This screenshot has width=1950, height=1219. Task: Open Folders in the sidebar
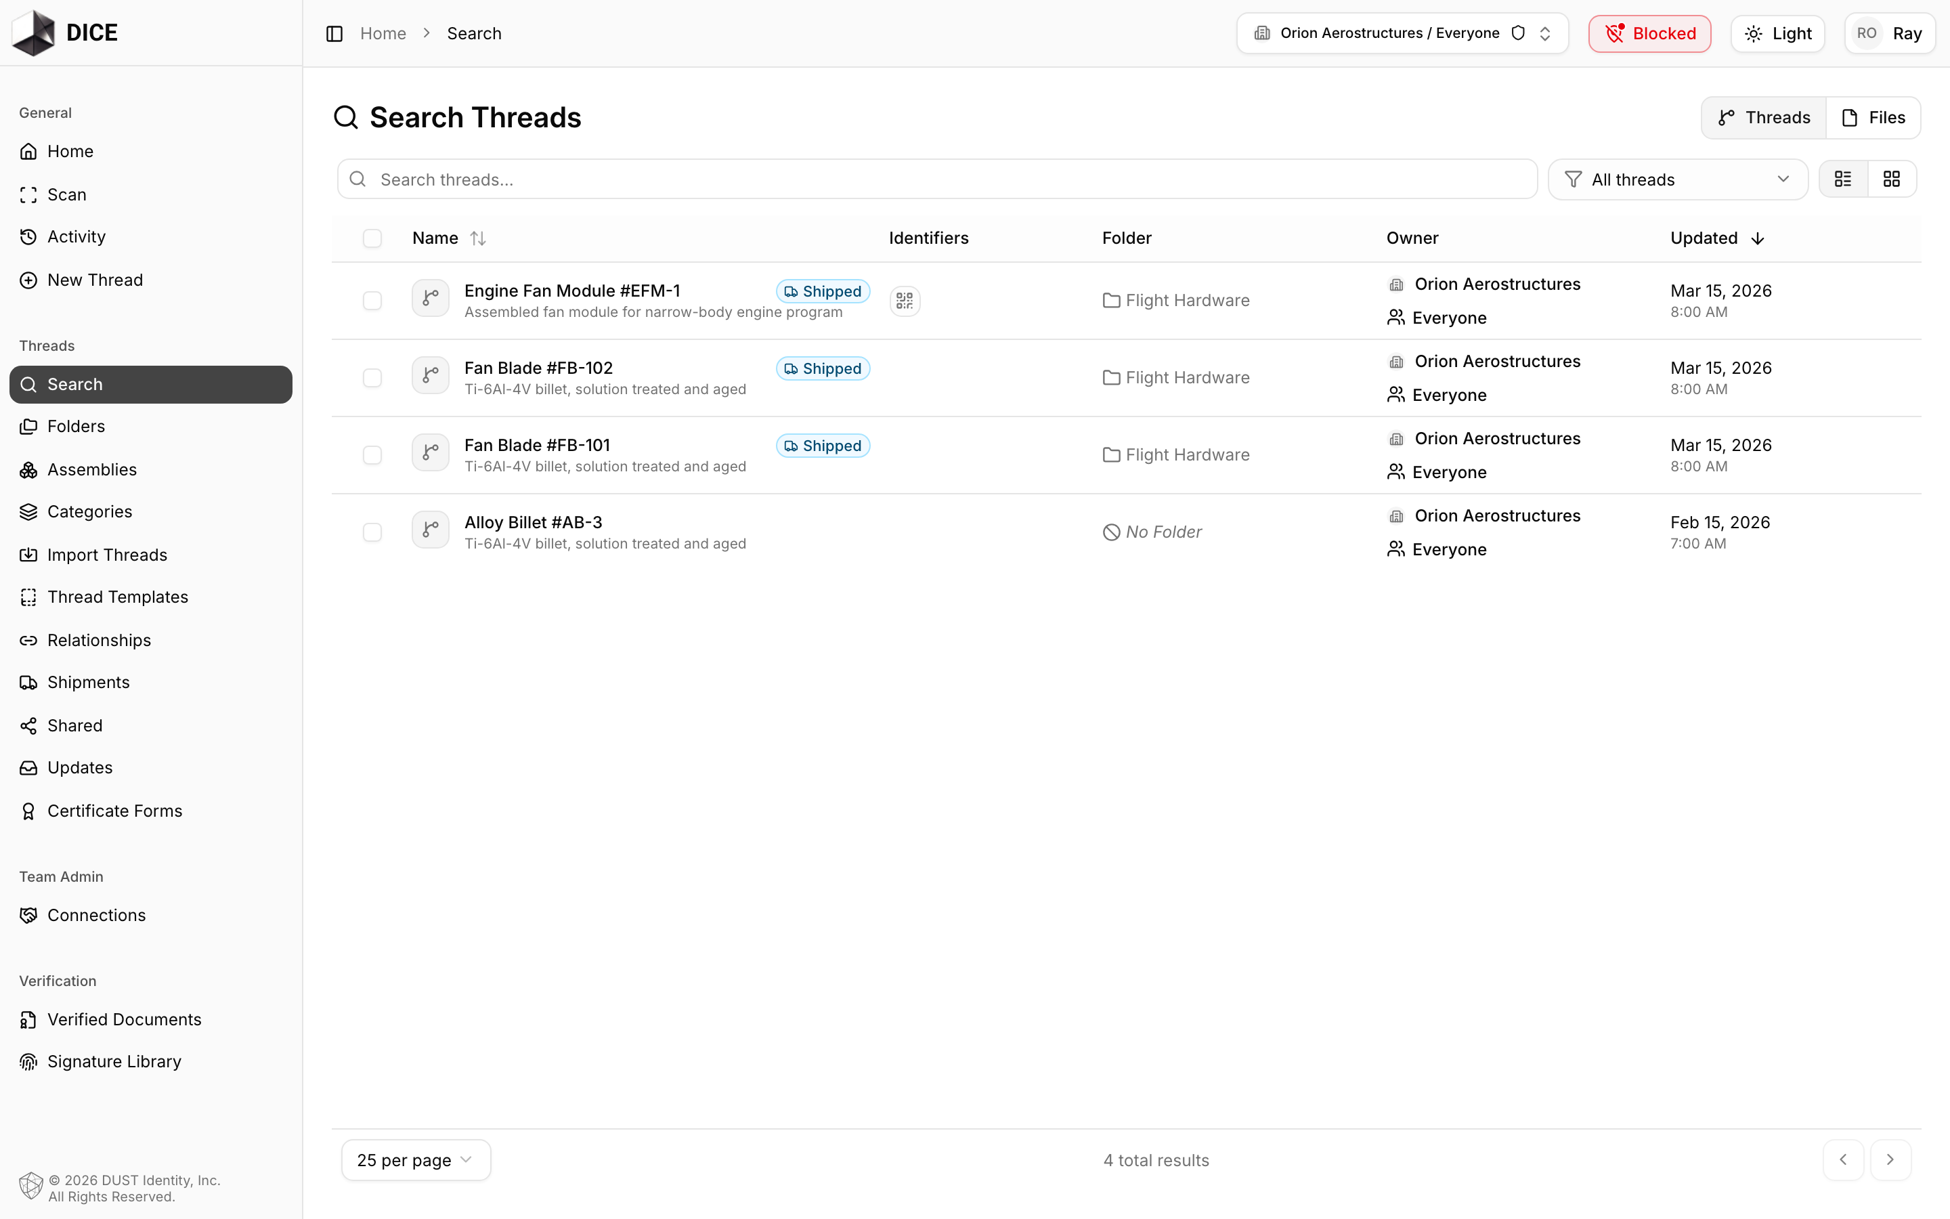(x=151, y=427)
